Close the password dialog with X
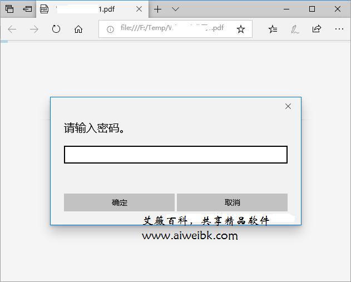 pos(288,106)
